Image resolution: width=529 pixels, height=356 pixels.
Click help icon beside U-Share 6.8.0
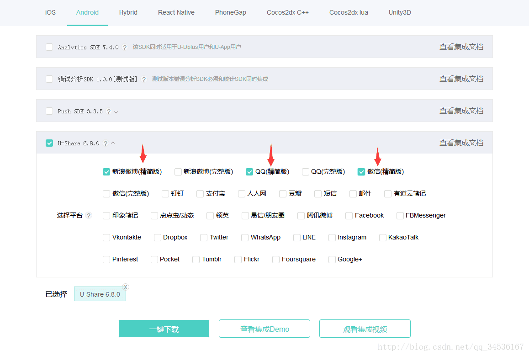click(106, 143)
